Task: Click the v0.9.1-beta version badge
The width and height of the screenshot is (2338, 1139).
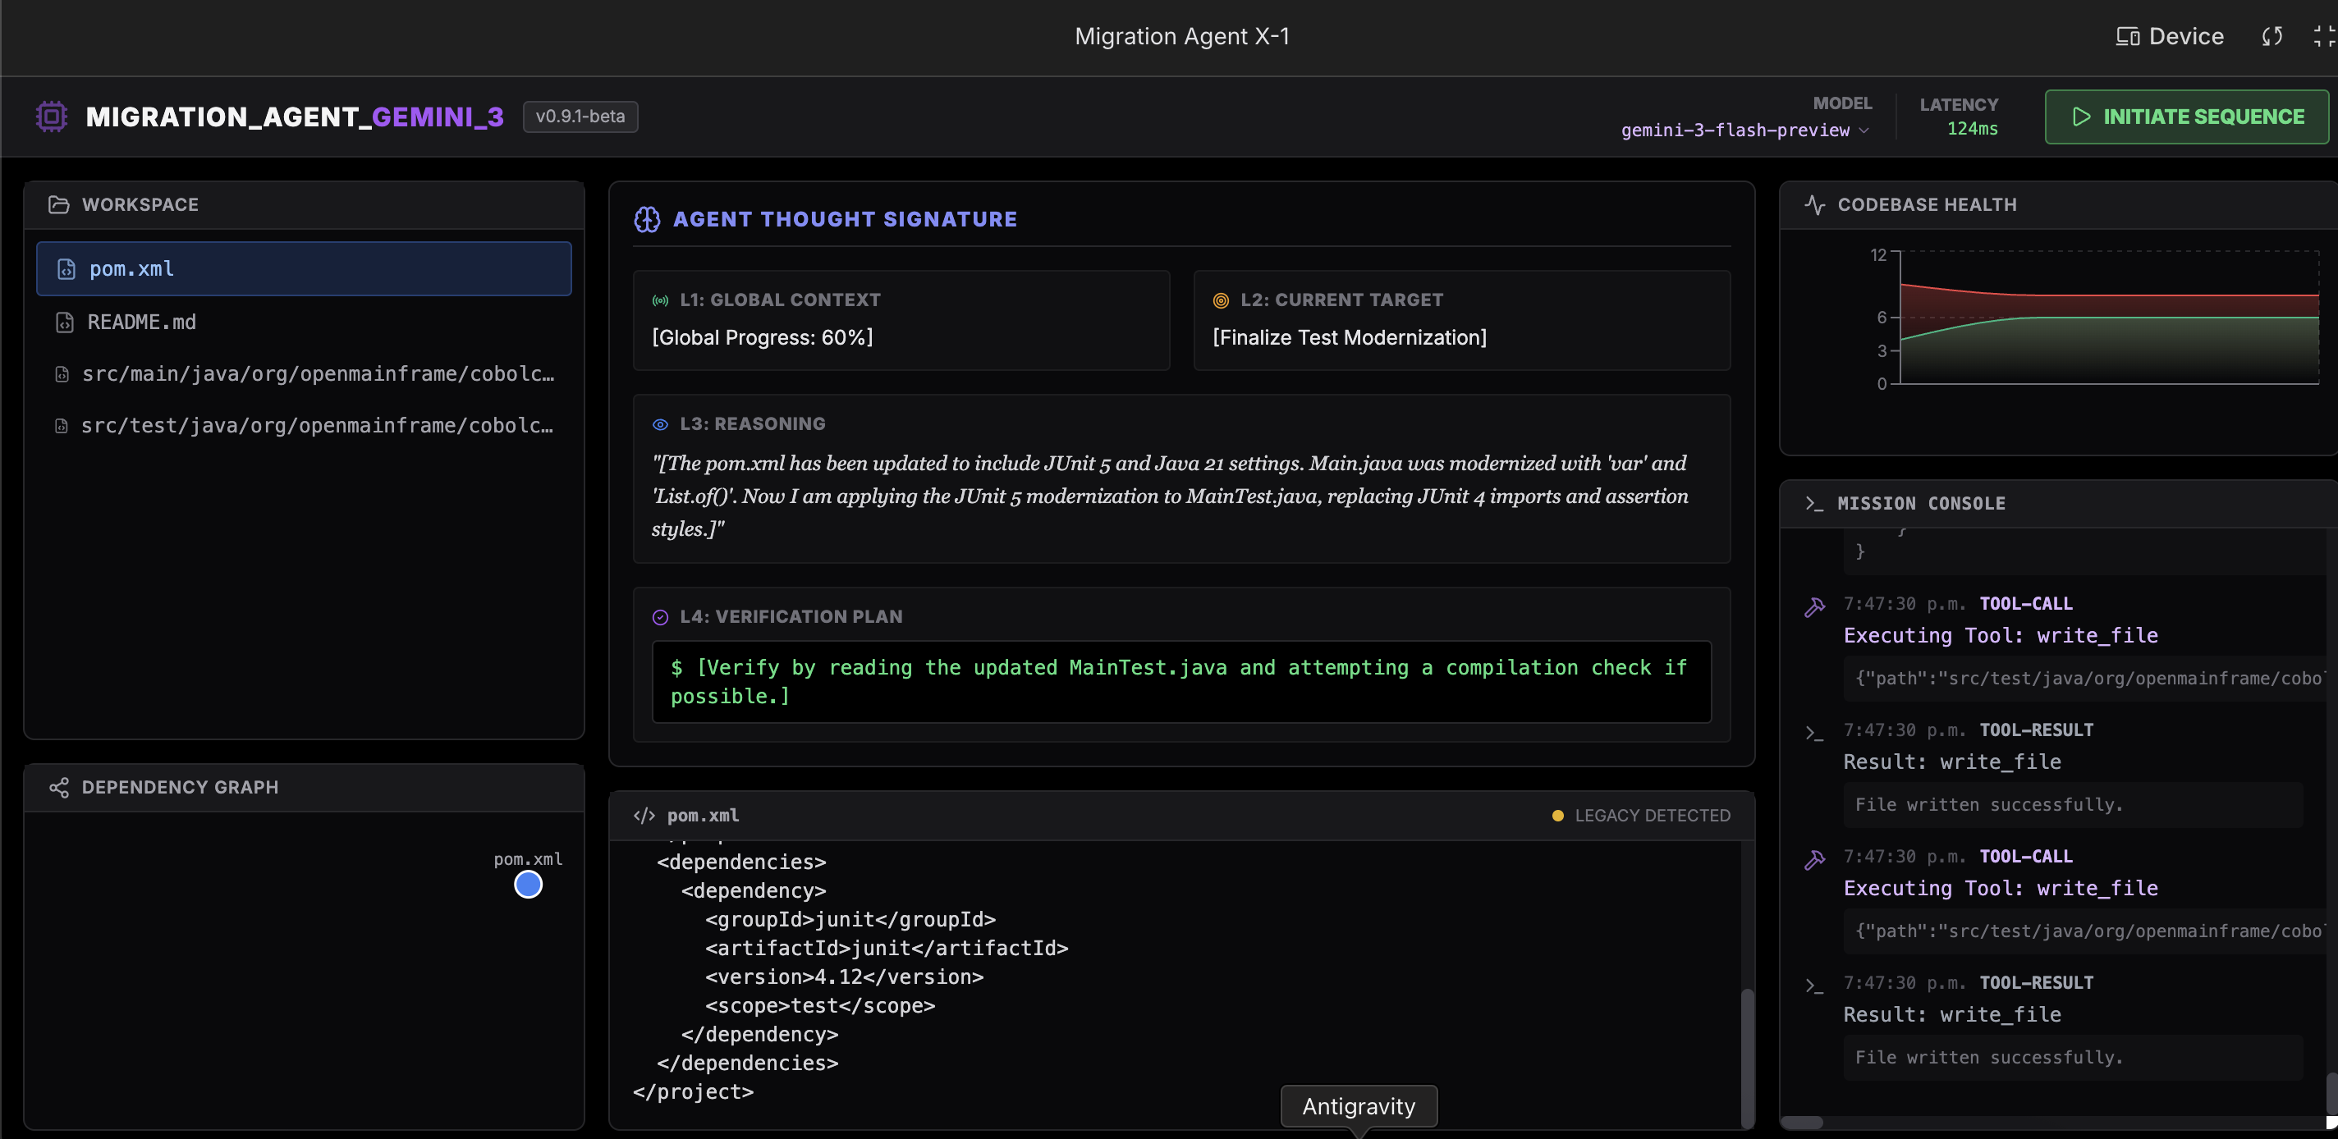Action: [580, 117]
